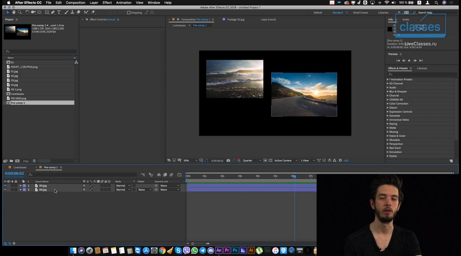Select the Type tool

pos(59,12)
